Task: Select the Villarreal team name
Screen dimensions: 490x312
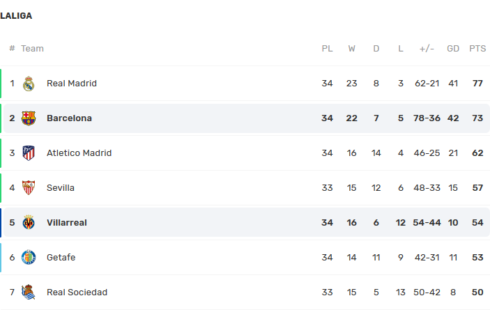Action: click(67, 223)
